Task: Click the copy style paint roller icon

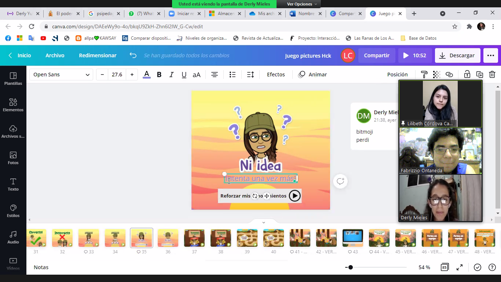Action: pos(424,75)
